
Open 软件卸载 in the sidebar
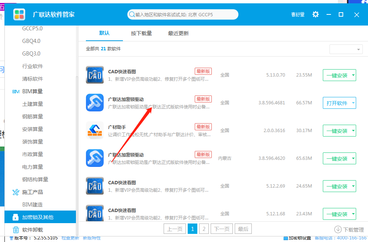tap(33, 230)
